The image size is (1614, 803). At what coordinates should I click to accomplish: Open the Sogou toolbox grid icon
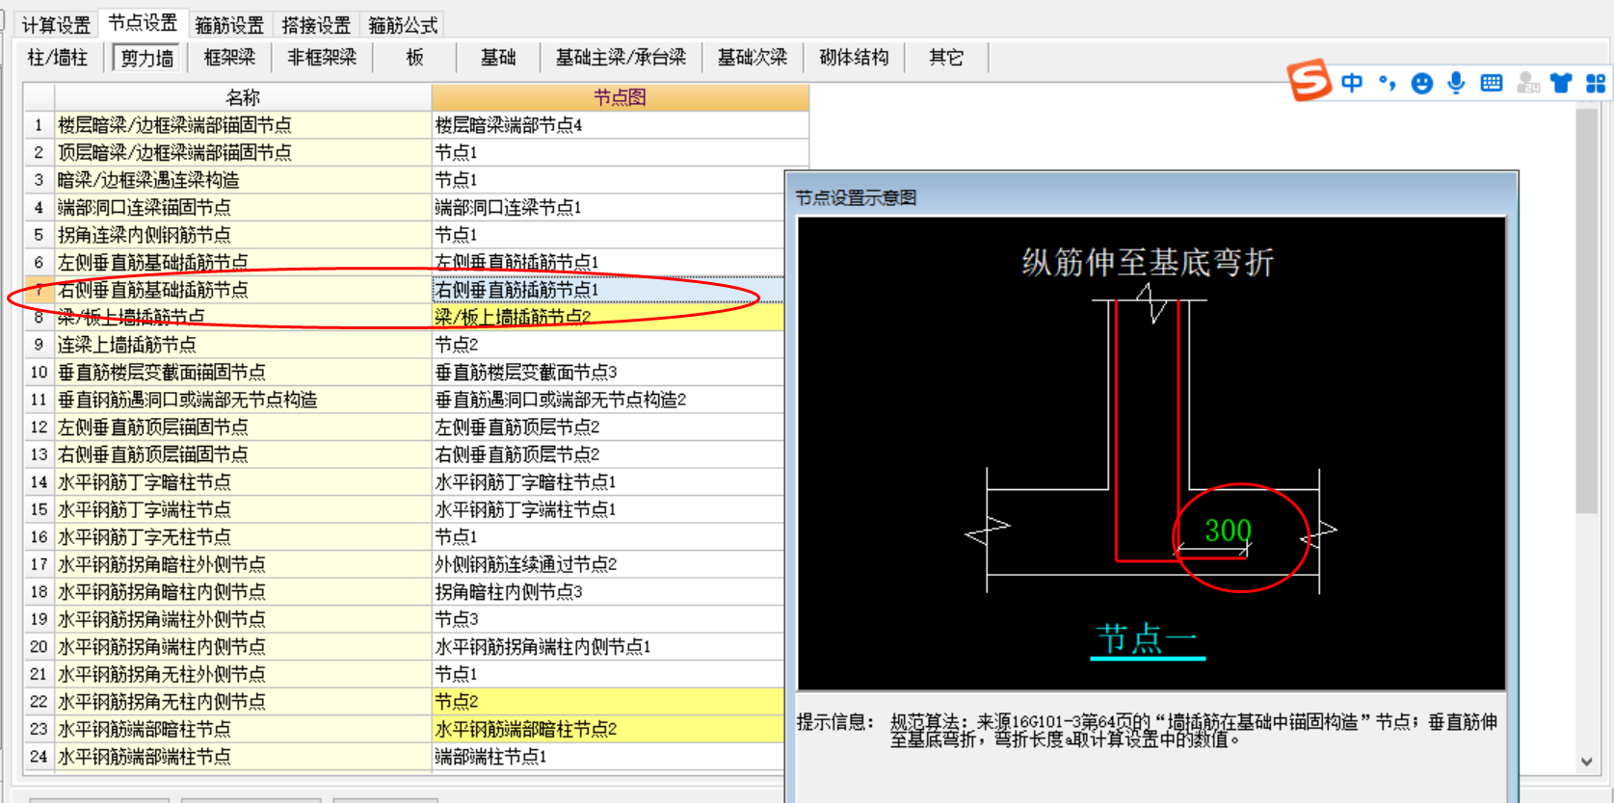point(1596,84)
